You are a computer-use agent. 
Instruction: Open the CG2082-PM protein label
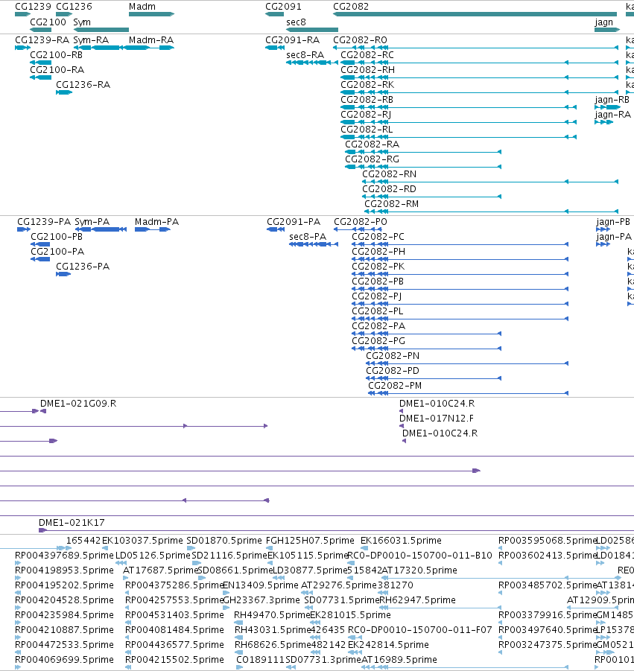(x=395, y=386)
